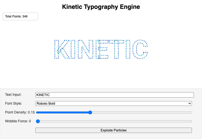Click the Wobble Force slider handle
The height and width of the screenshot is (139, 202).
(x=38, y=121)
